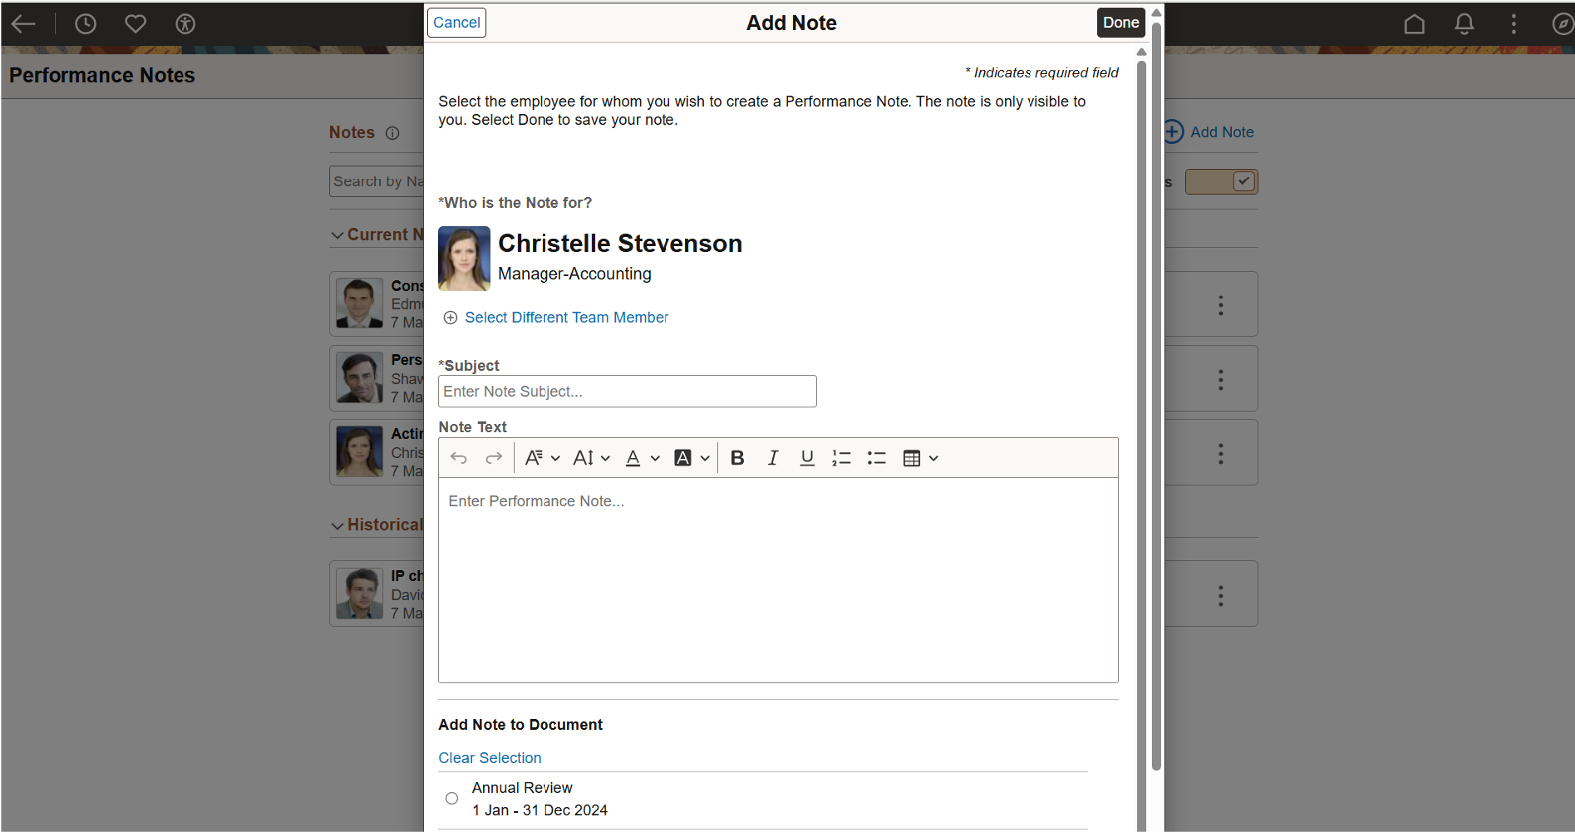
Task: Cancel the Add Note dialog
Action: (x=456, y=22)
